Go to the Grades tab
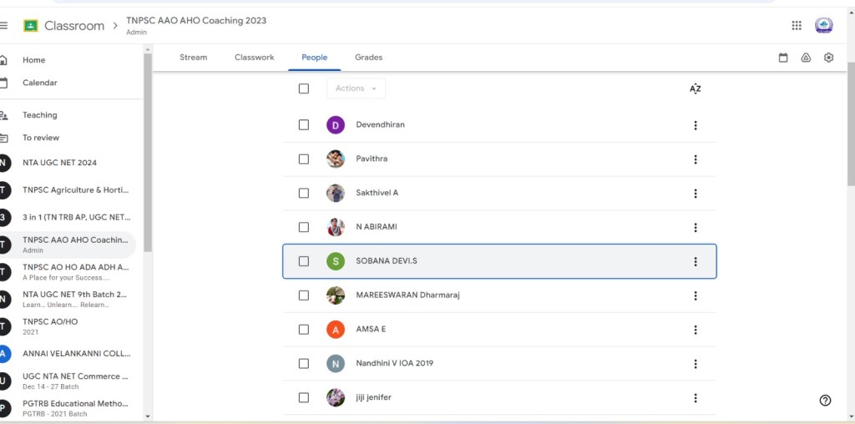Viewport: 855px width, 424px height. [x=368, y=58]
